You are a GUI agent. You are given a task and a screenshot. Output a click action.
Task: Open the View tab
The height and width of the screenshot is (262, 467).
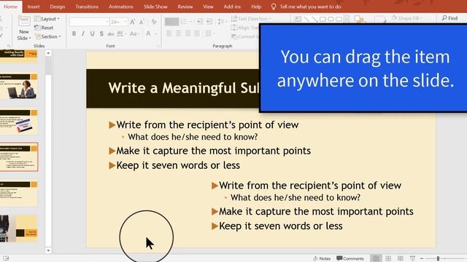208,7
